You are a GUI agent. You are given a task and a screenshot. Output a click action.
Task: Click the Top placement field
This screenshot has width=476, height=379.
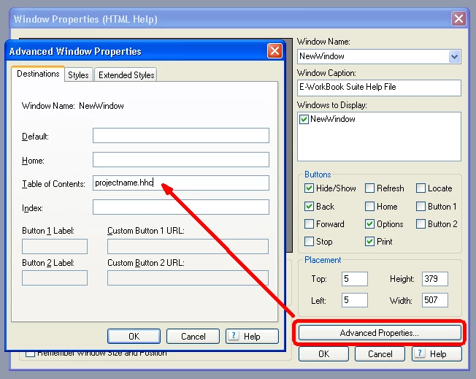[355, 279]
